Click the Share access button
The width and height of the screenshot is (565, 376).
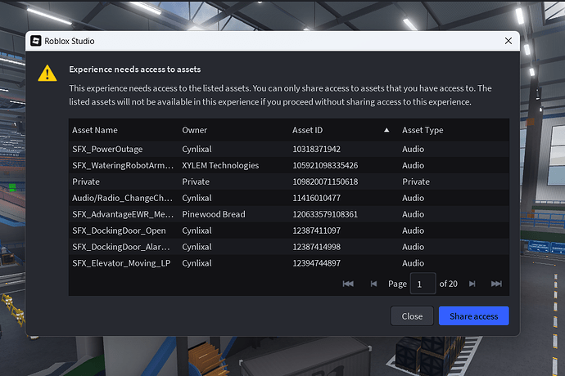coord(473,316)
